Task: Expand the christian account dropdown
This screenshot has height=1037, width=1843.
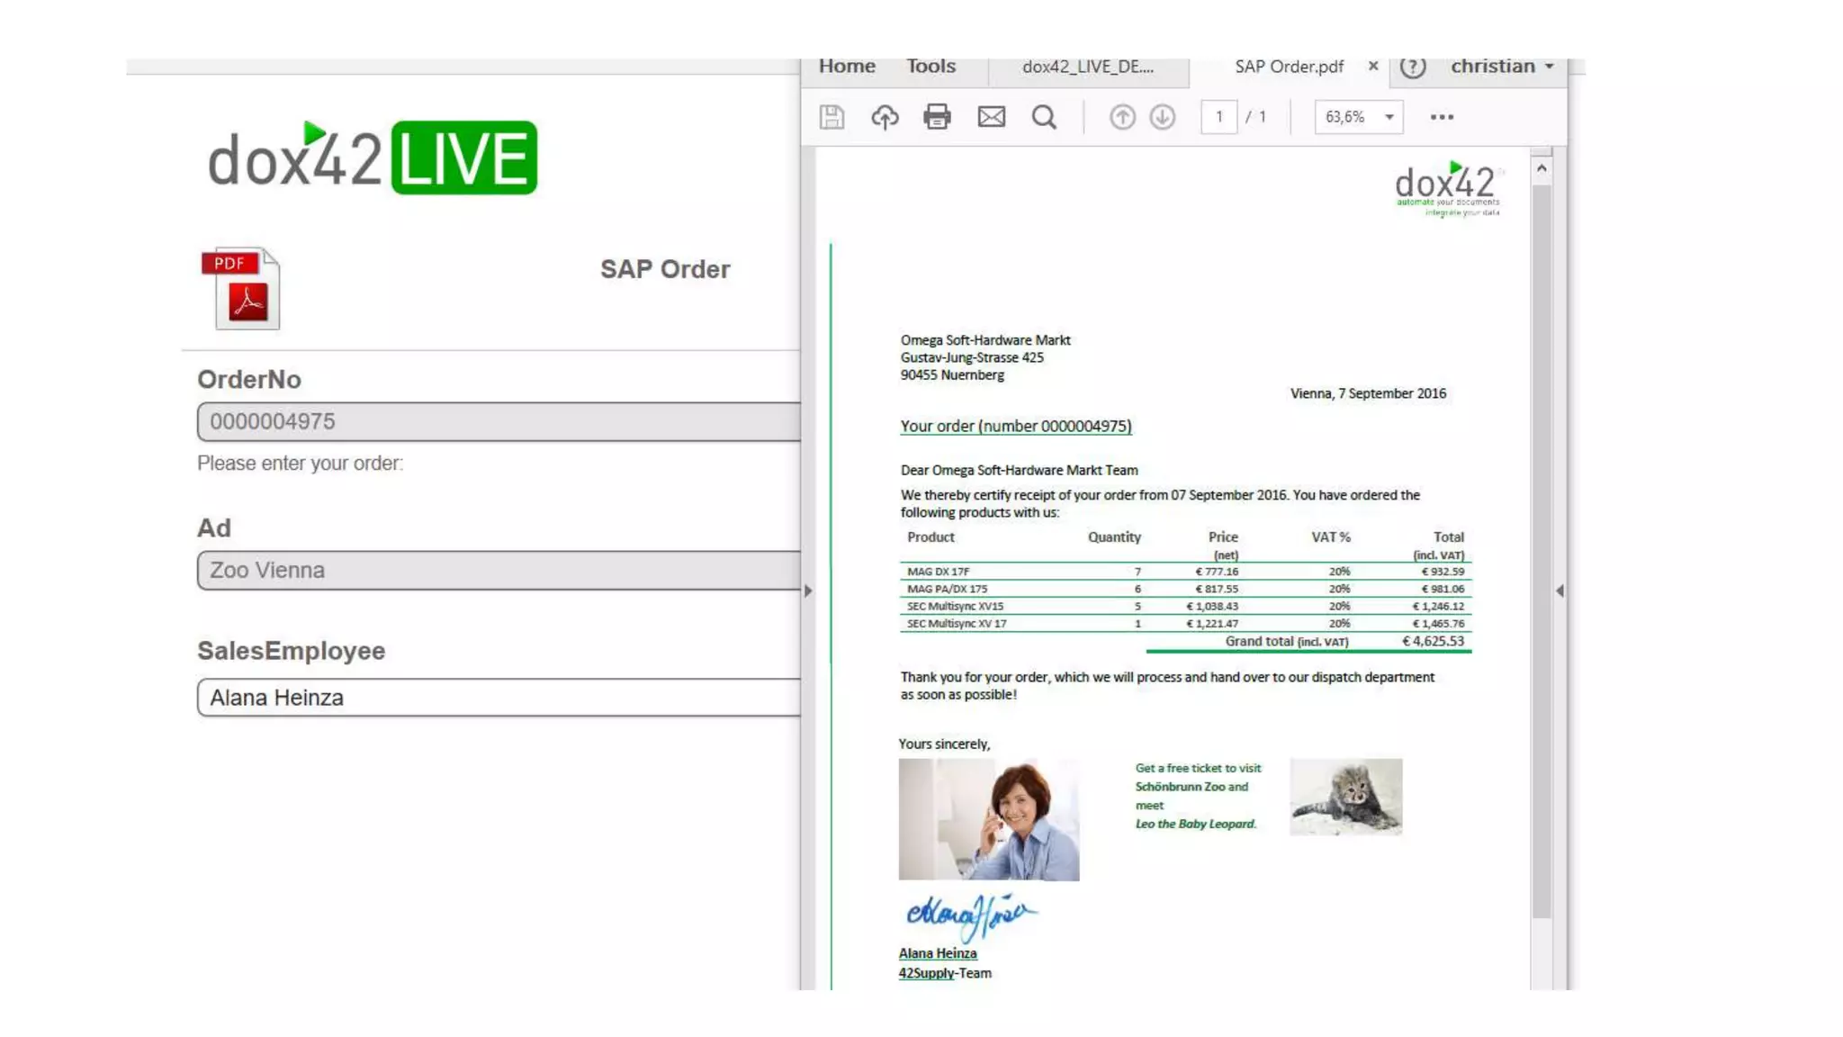Action: 1502,67
